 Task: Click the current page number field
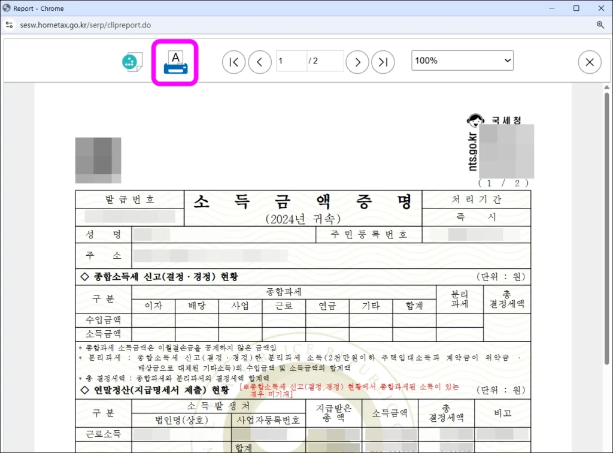[x=292, y=61]
